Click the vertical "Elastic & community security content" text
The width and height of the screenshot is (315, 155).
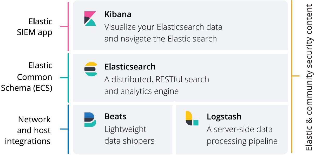point(309,77)
